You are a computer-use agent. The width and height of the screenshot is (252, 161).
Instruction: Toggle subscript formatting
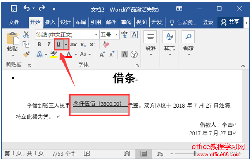click(83, 45)
